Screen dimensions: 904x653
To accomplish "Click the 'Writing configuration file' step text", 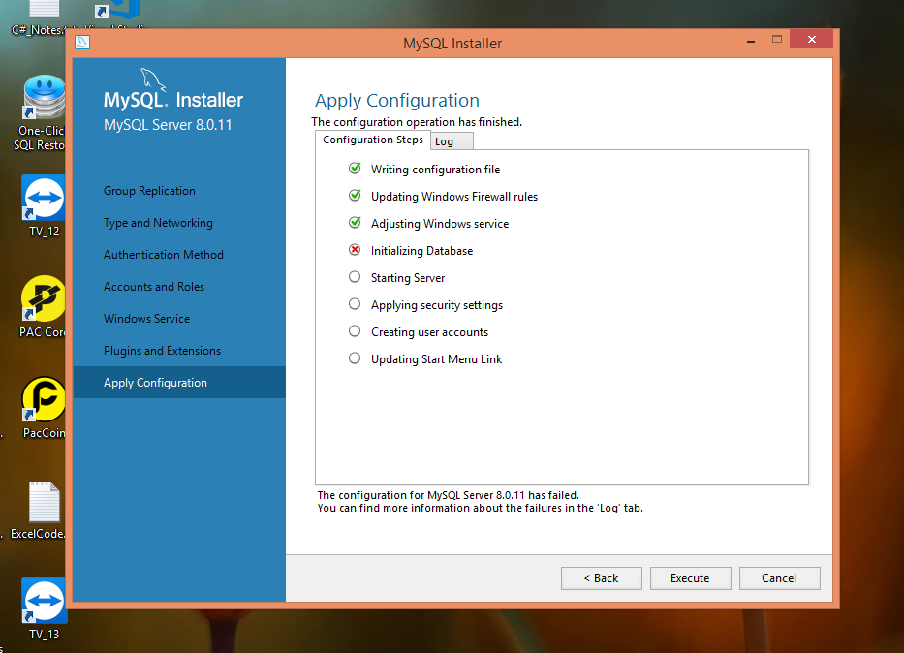I will point(435,170).
